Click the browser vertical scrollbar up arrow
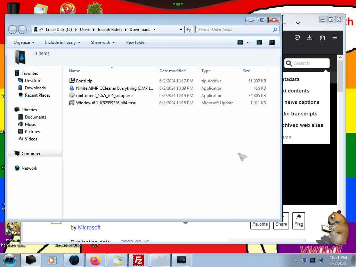The image size is (356, 267). pos(340,57)
